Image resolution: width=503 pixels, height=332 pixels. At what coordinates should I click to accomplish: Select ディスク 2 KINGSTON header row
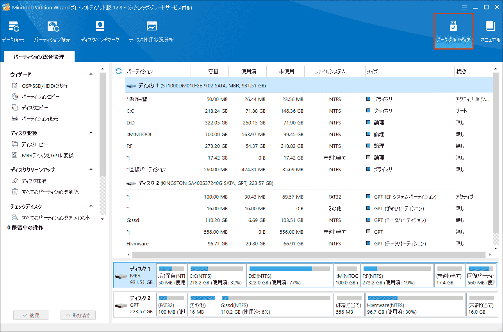[x=309, y=183]
